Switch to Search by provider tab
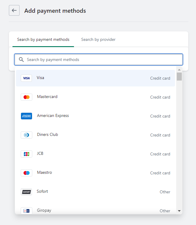Screen dimensions: 196x225 (x=98, y=39)
